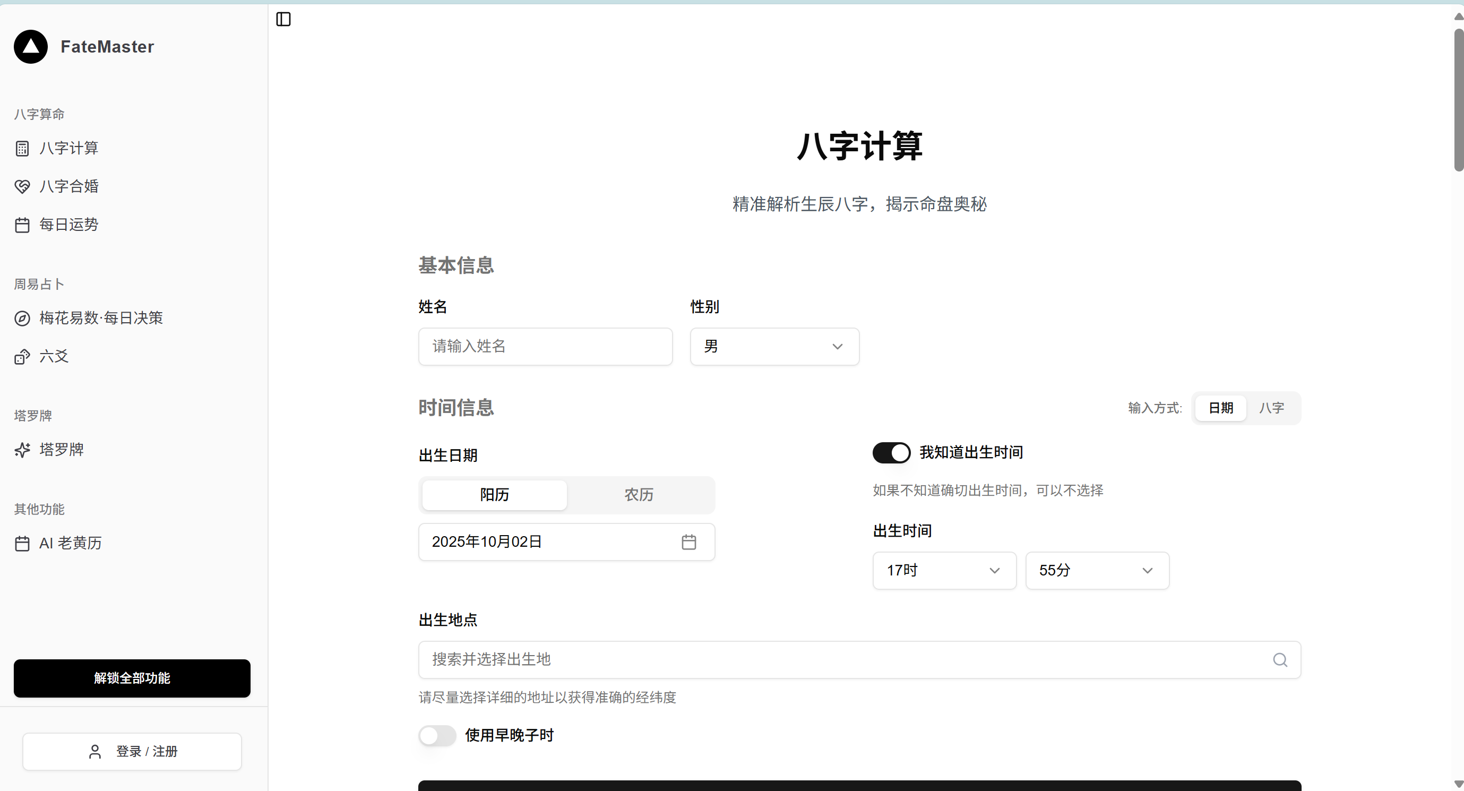Viewport: 1464px width, 791px height.
Task: Click the 每日运势 calendar icon
Action: [x=22, y=225]
